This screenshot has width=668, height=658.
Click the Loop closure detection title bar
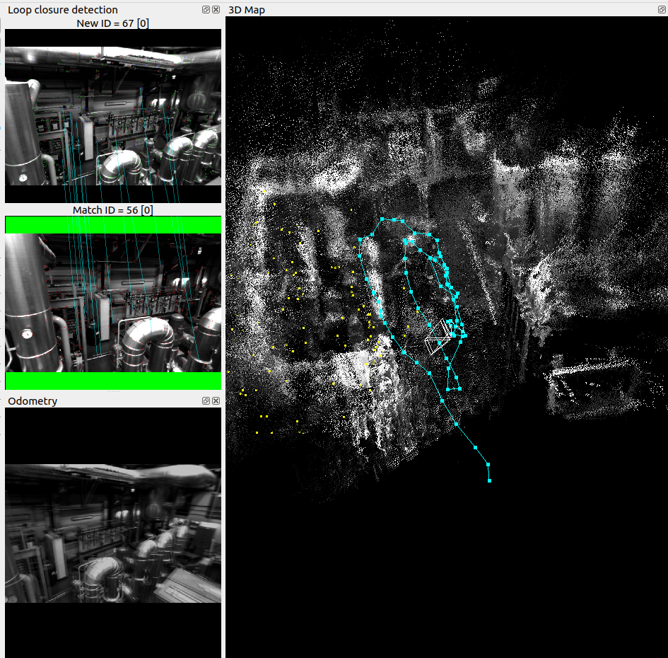[x=106, y=10]
